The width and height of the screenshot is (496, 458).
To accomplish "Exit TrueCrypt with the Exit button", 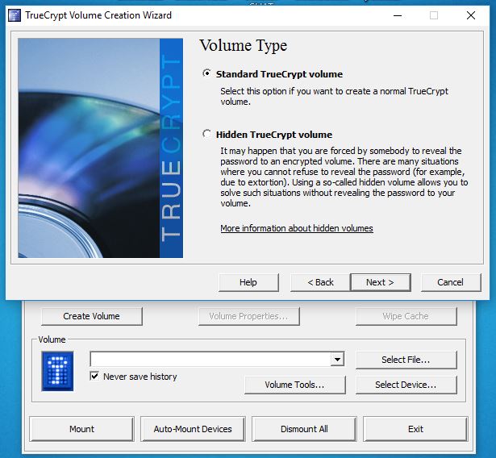I will pyautogui.click(x=415, y=429).
